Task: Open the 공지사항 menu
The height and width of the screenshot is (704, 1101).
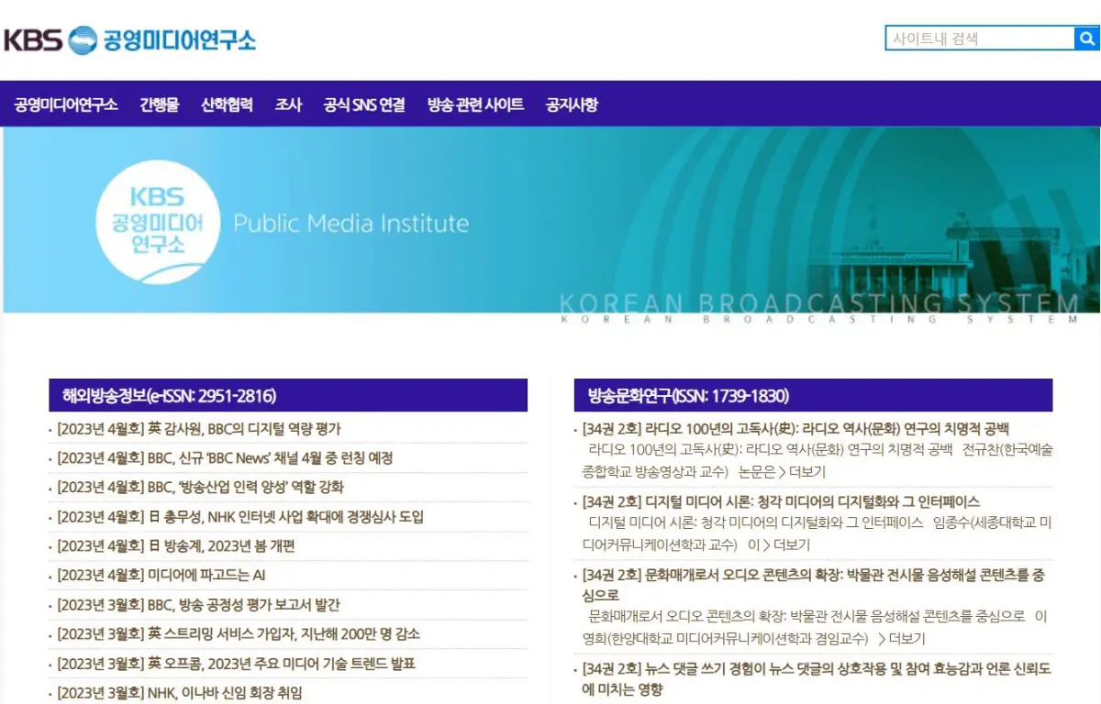Action: tap(571, 104)
